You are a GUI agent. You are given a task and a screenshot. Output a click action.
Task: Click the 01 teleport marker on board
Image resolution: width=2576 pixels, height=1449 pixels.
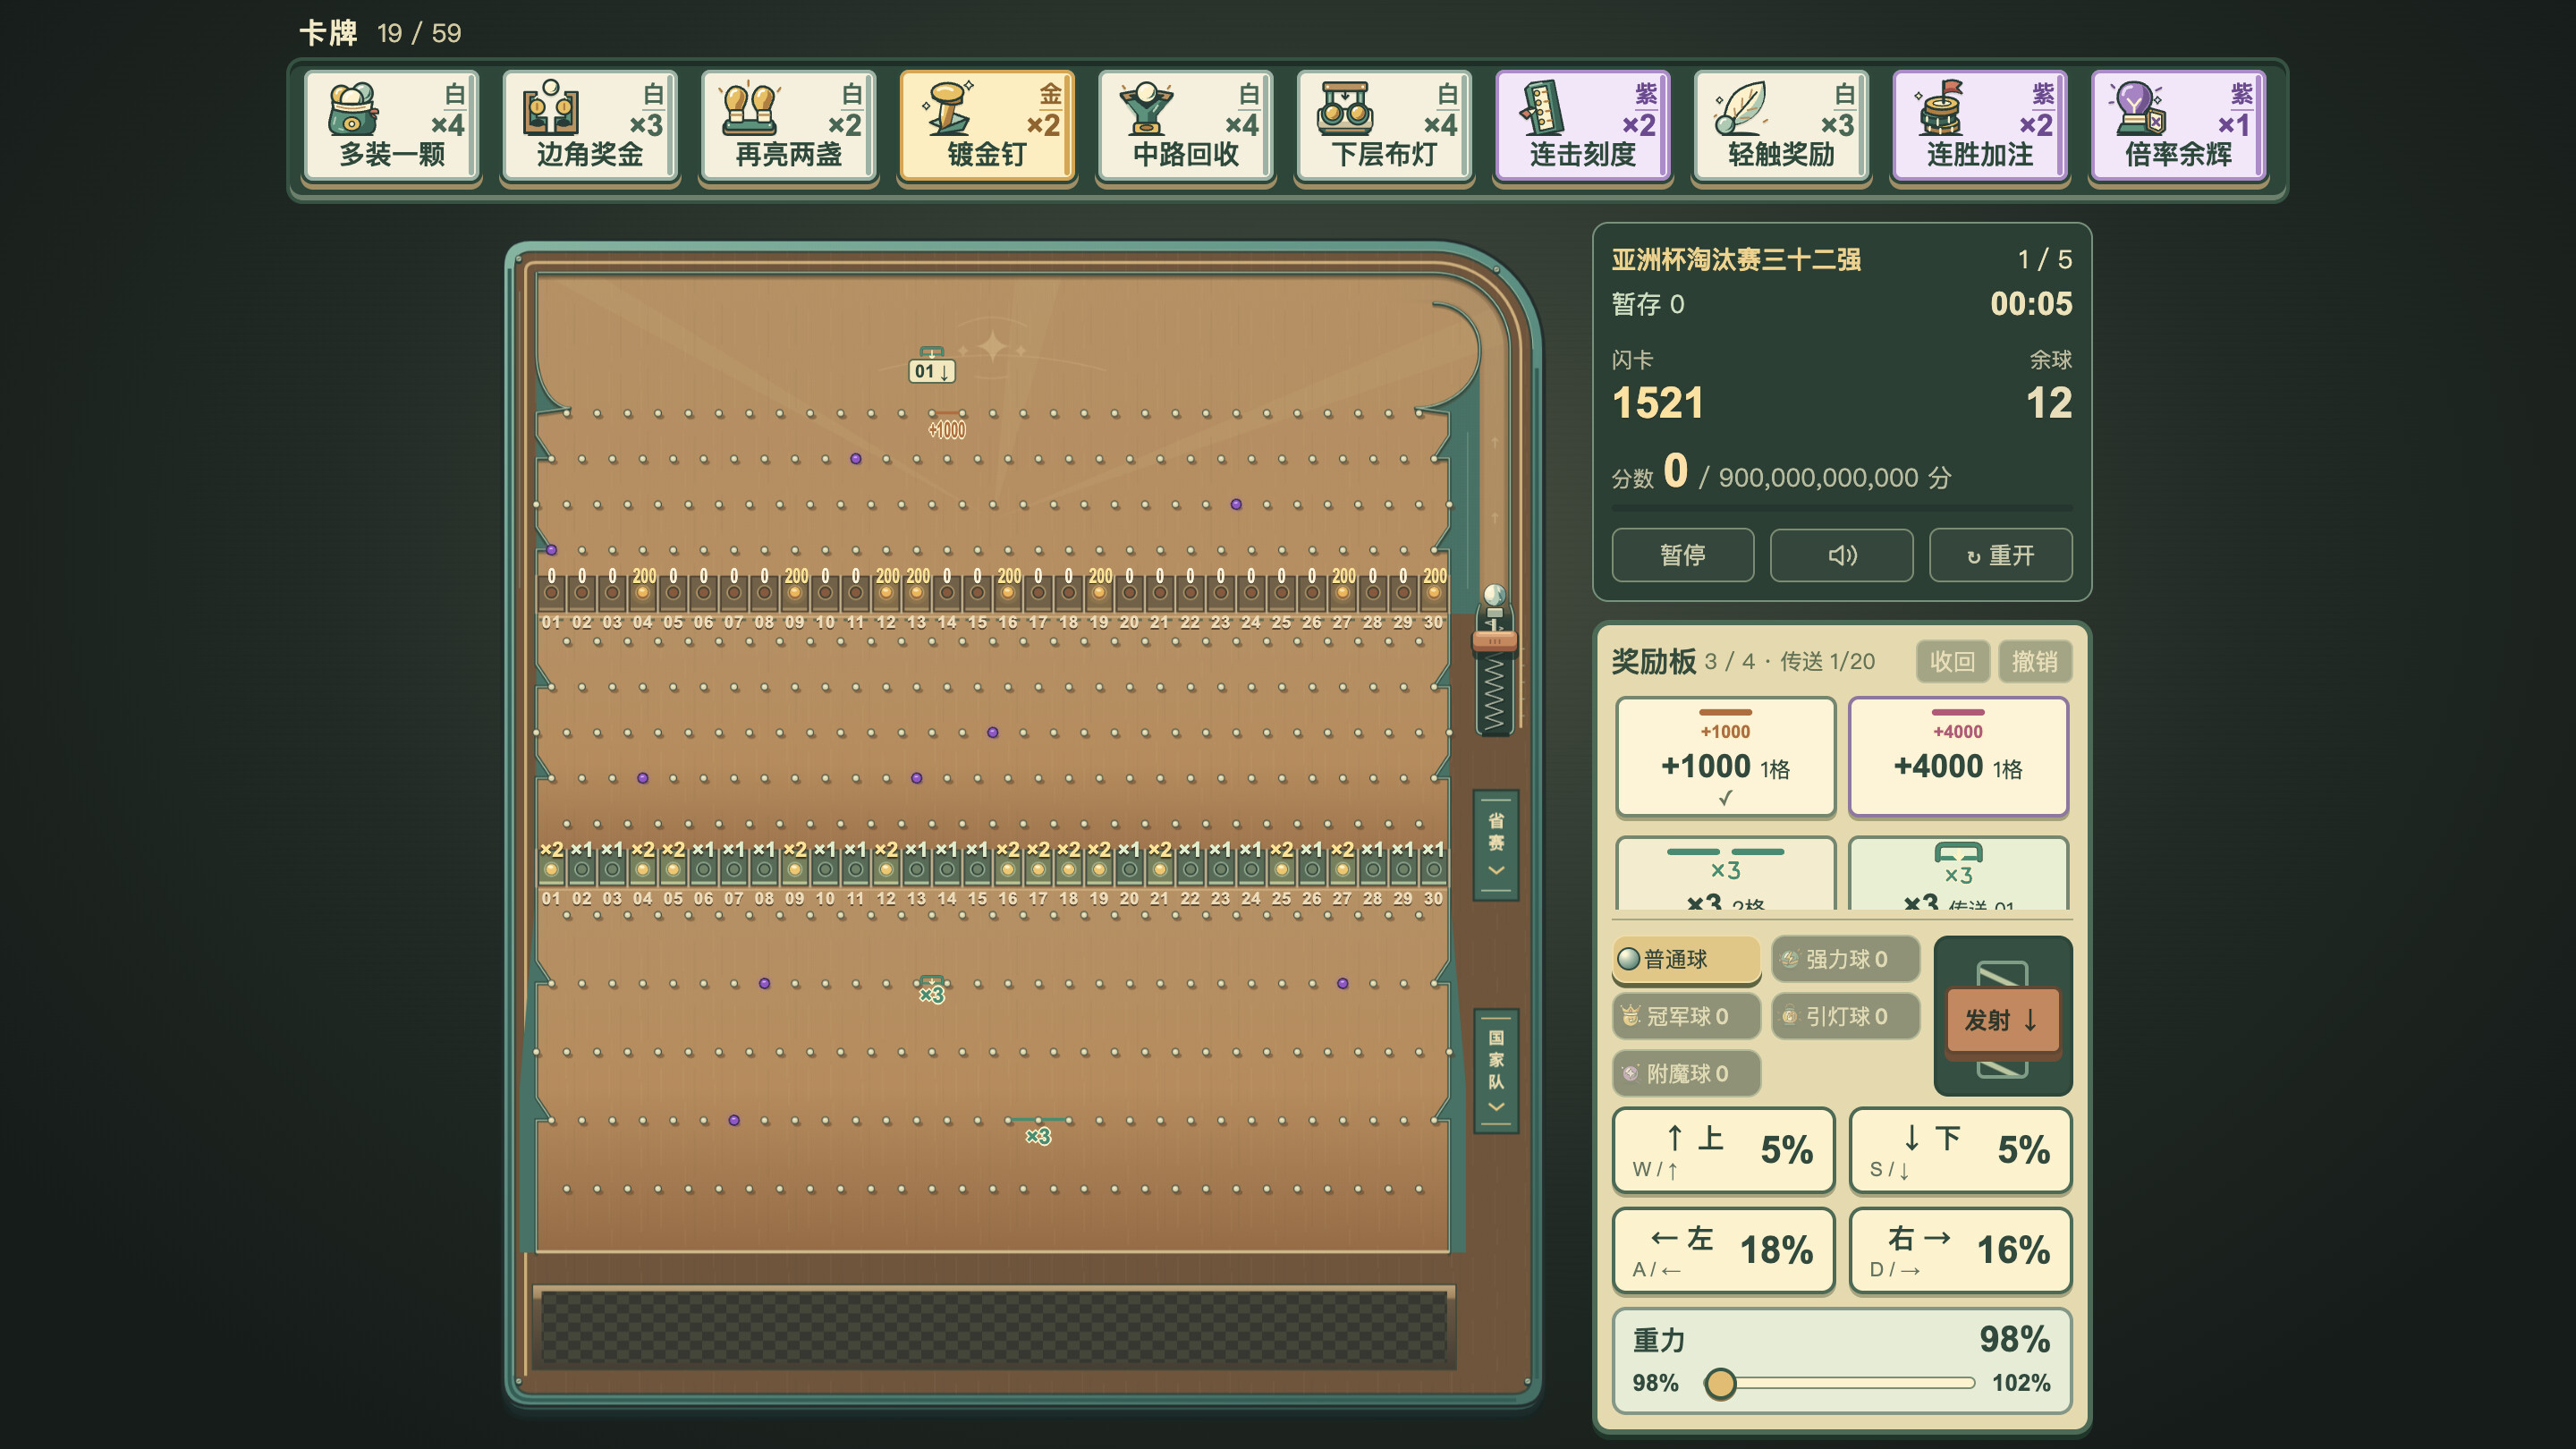coord(931,367)
